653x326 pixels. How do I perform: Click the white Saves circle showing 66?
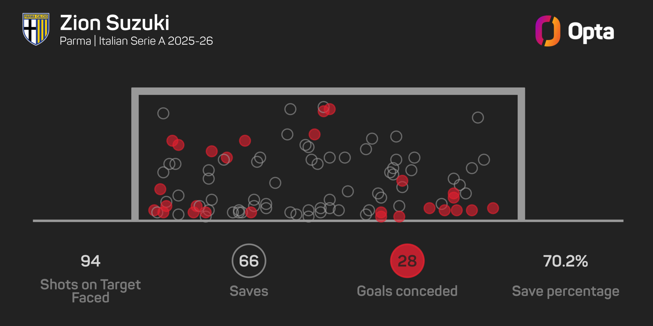pyautogui.click(x=249, y=261)
